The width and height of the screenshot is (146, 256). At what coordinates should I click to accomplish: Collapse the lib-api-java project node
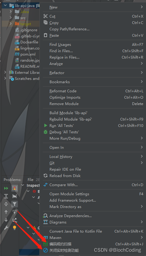point(5,5)
